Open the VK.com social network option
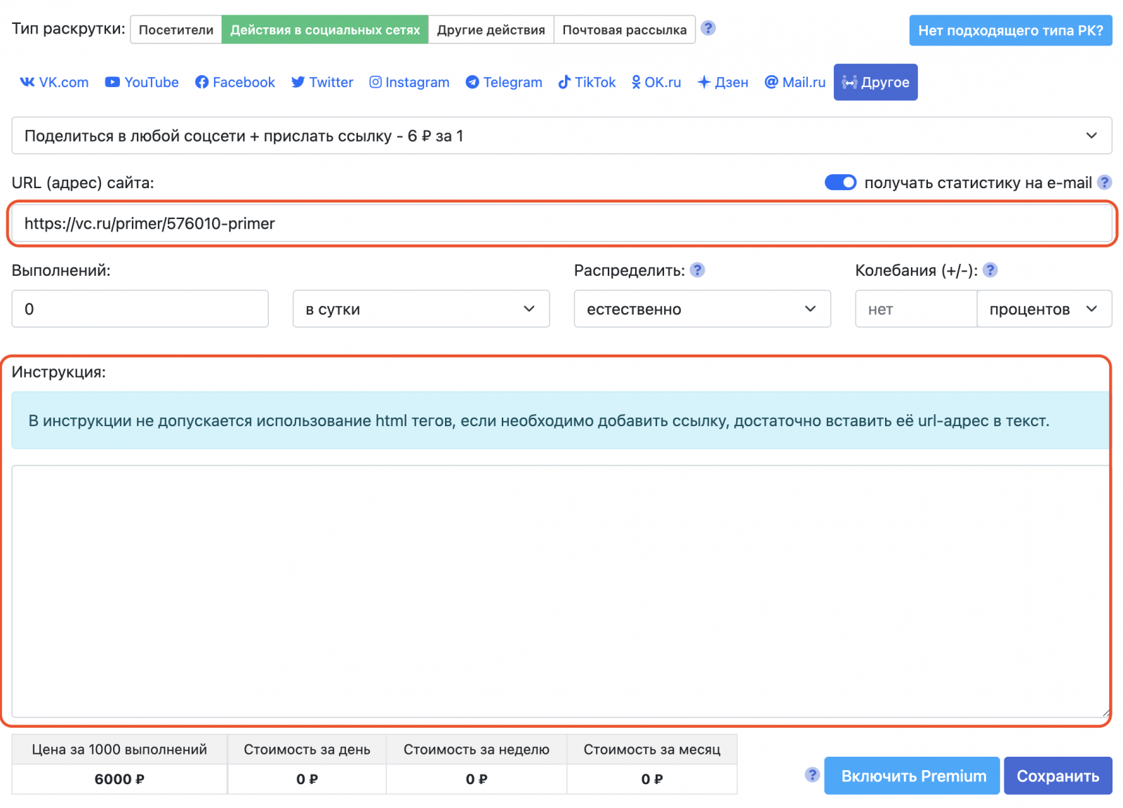 (x=54, y=82)
